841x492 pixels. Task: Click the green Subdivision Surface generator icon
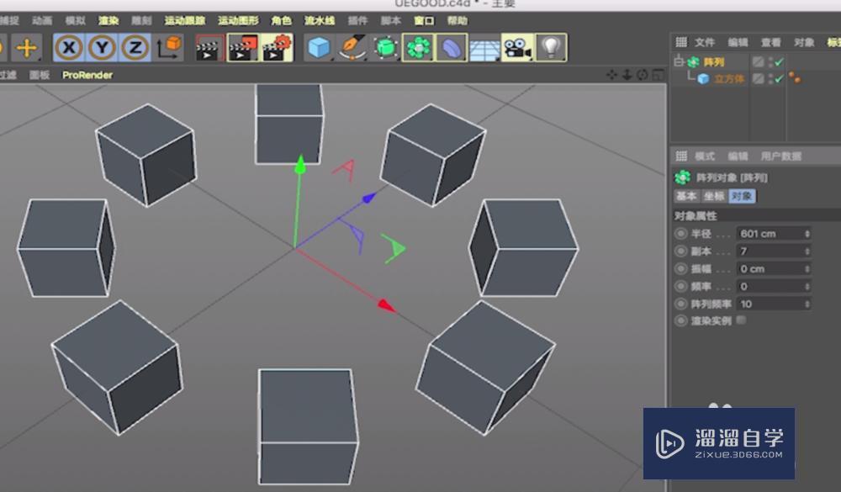coord(385,48)
